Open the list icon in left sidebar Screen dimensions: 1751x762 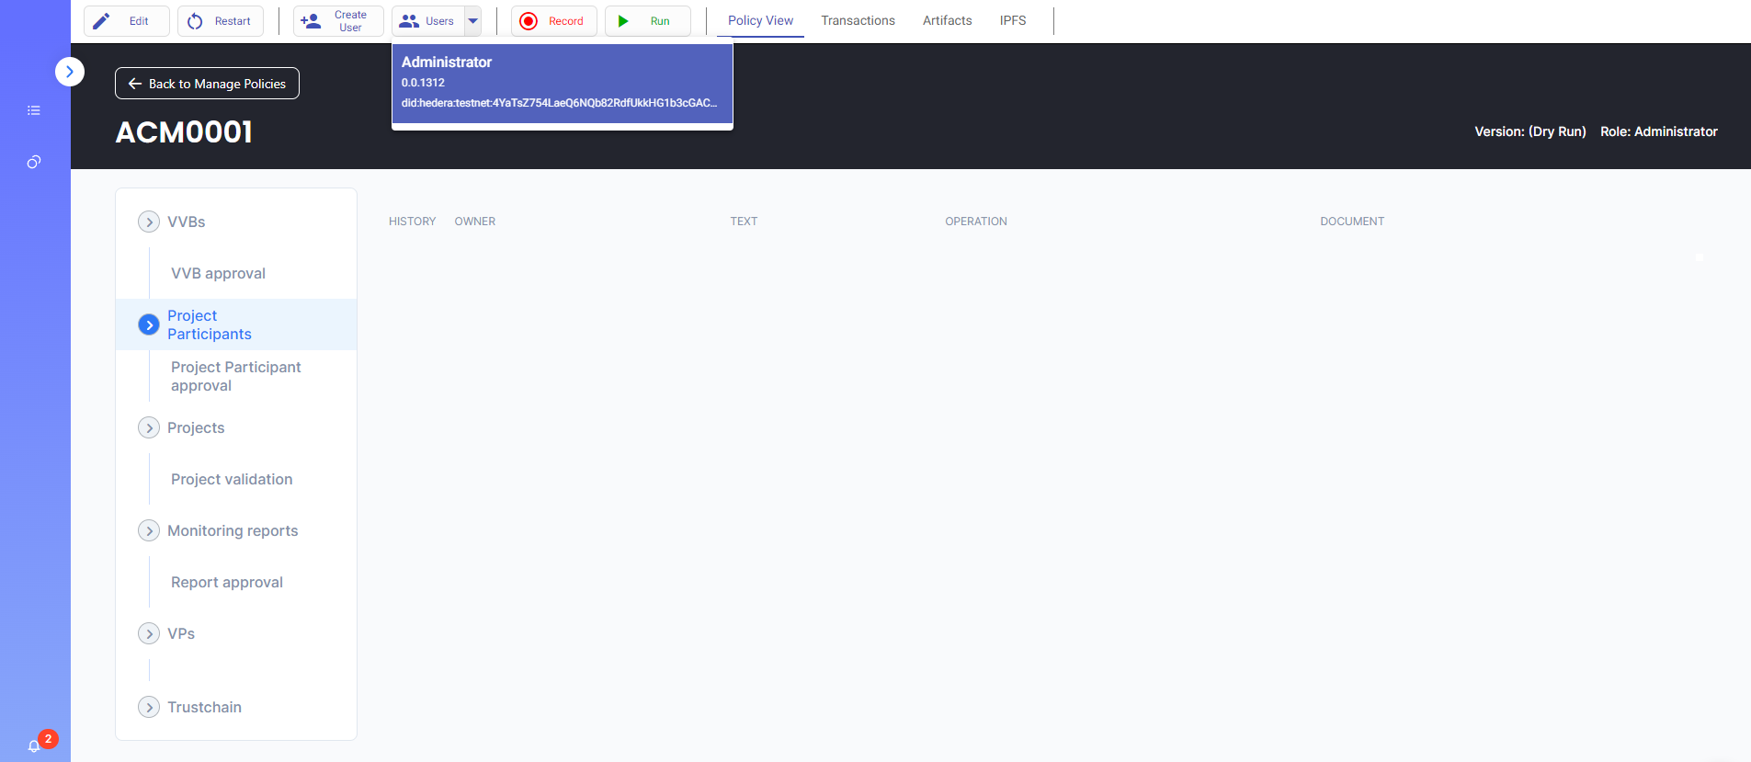(x=34, y=110)
